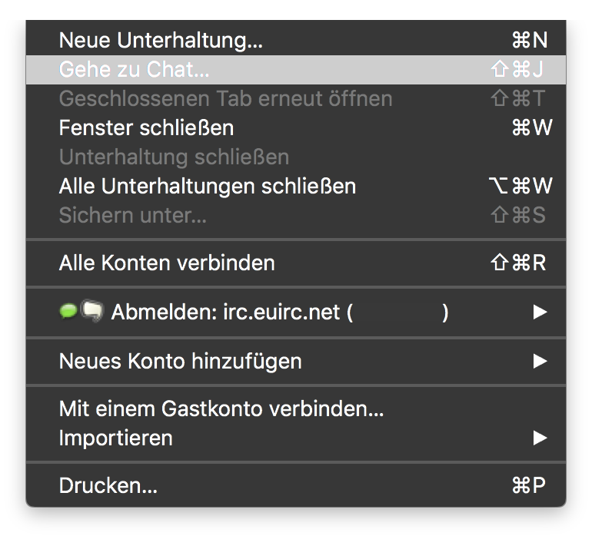Select Drucken… to print

pos(108,486)
